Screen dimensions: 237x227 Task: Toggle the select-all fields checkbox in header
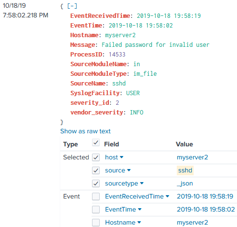point(96,142)
